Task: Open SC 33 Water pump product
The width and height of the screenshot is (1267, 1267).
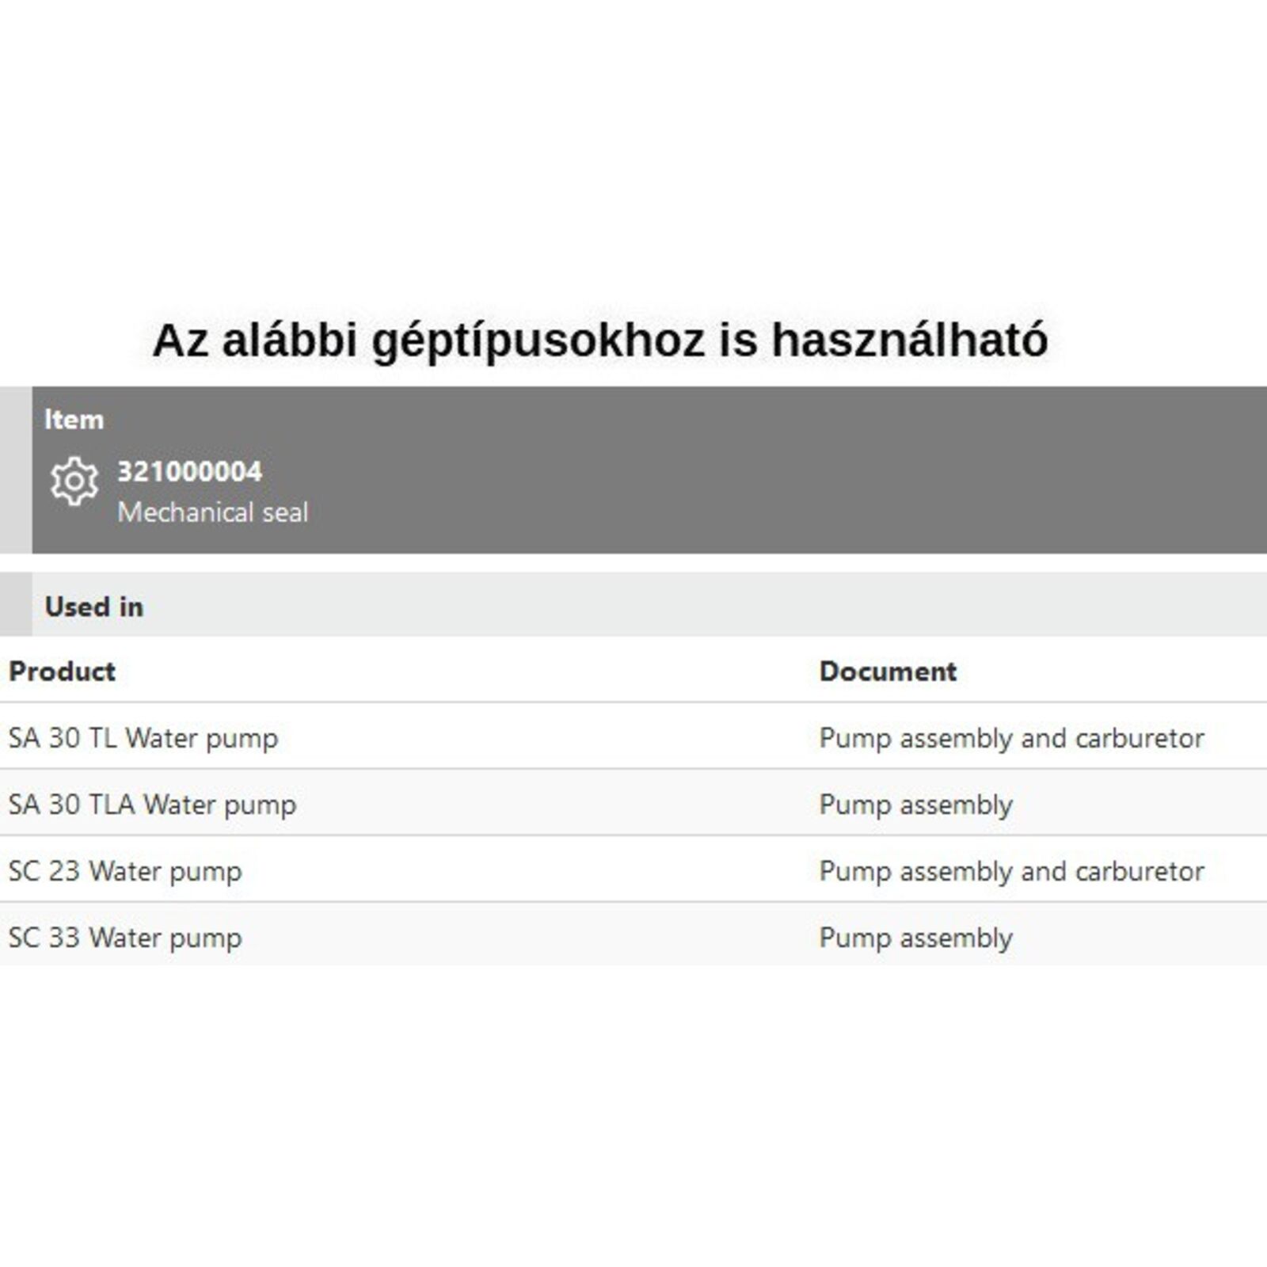Action: pos(125,938)
